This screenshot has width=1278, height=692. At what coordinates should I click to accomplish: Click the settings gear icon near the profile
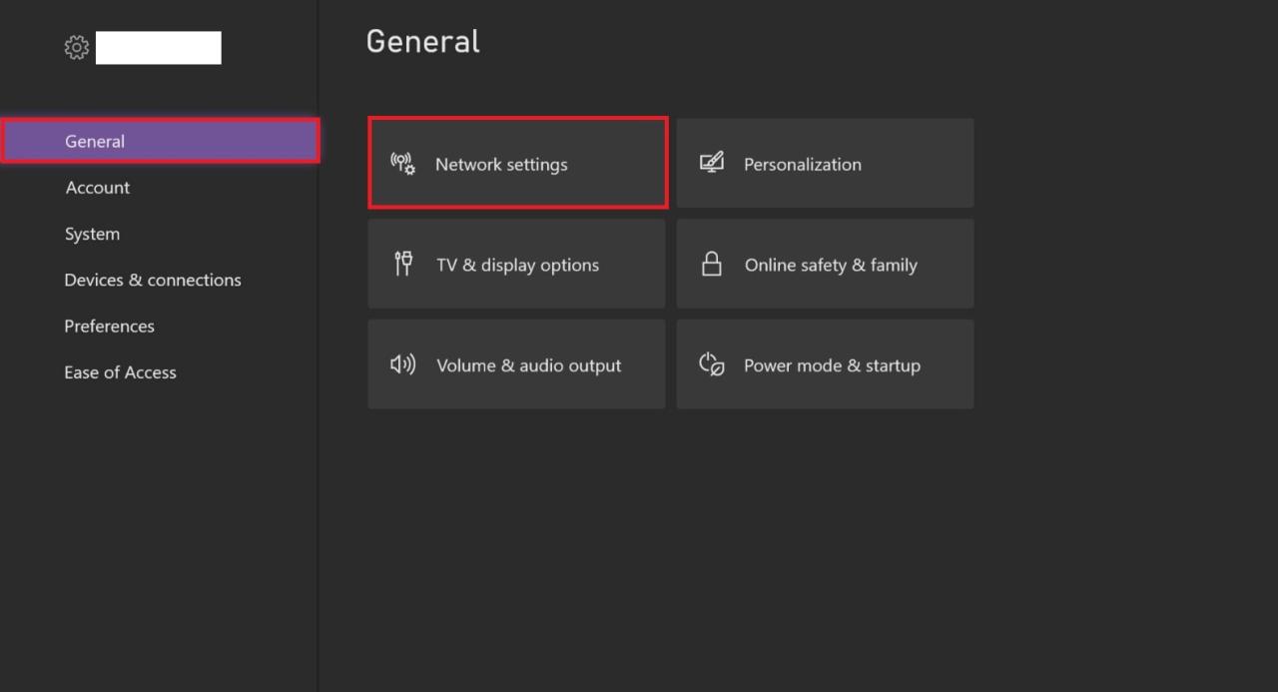pos(76,46)
